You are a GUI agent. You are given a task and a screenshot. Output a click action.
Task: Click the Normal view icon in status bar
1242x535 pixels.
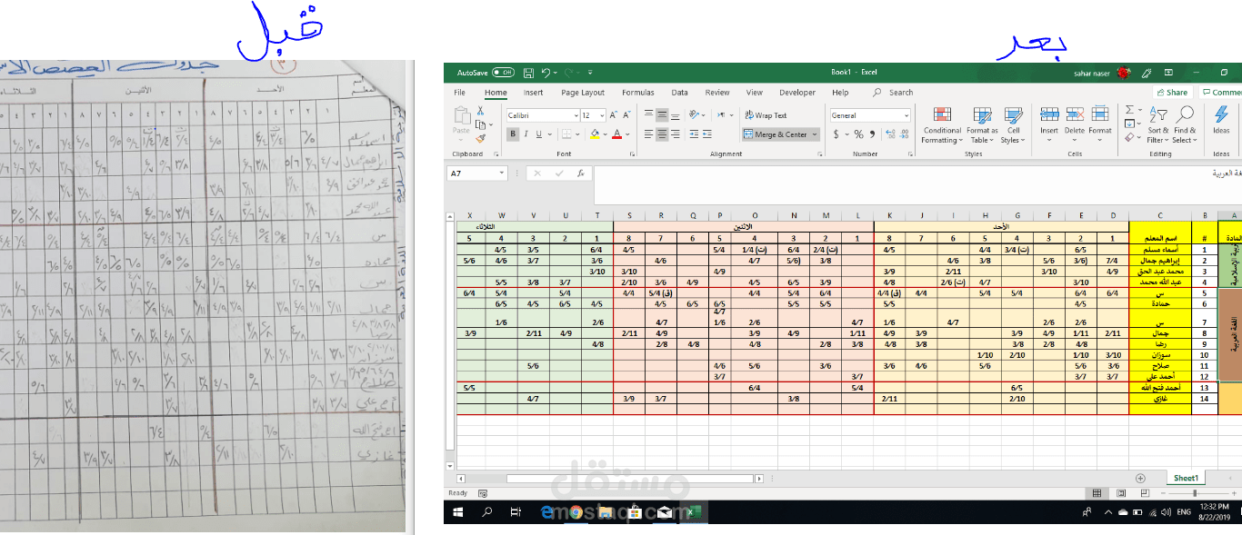click(1097, 493)
